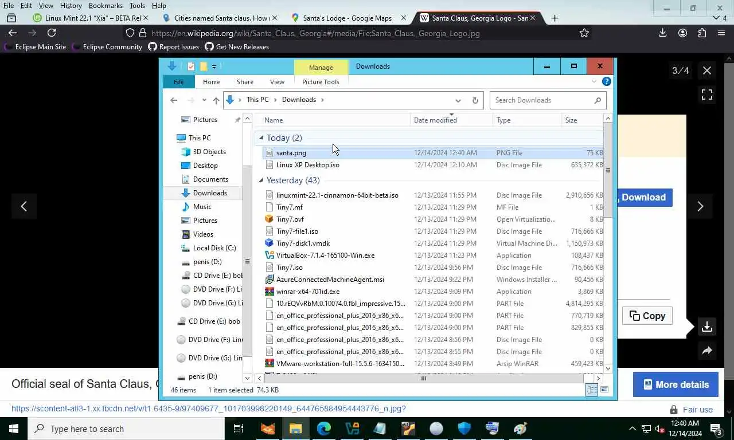
Task: Select the winrar-x64-701d.exe icon
Action: [269, 292]
